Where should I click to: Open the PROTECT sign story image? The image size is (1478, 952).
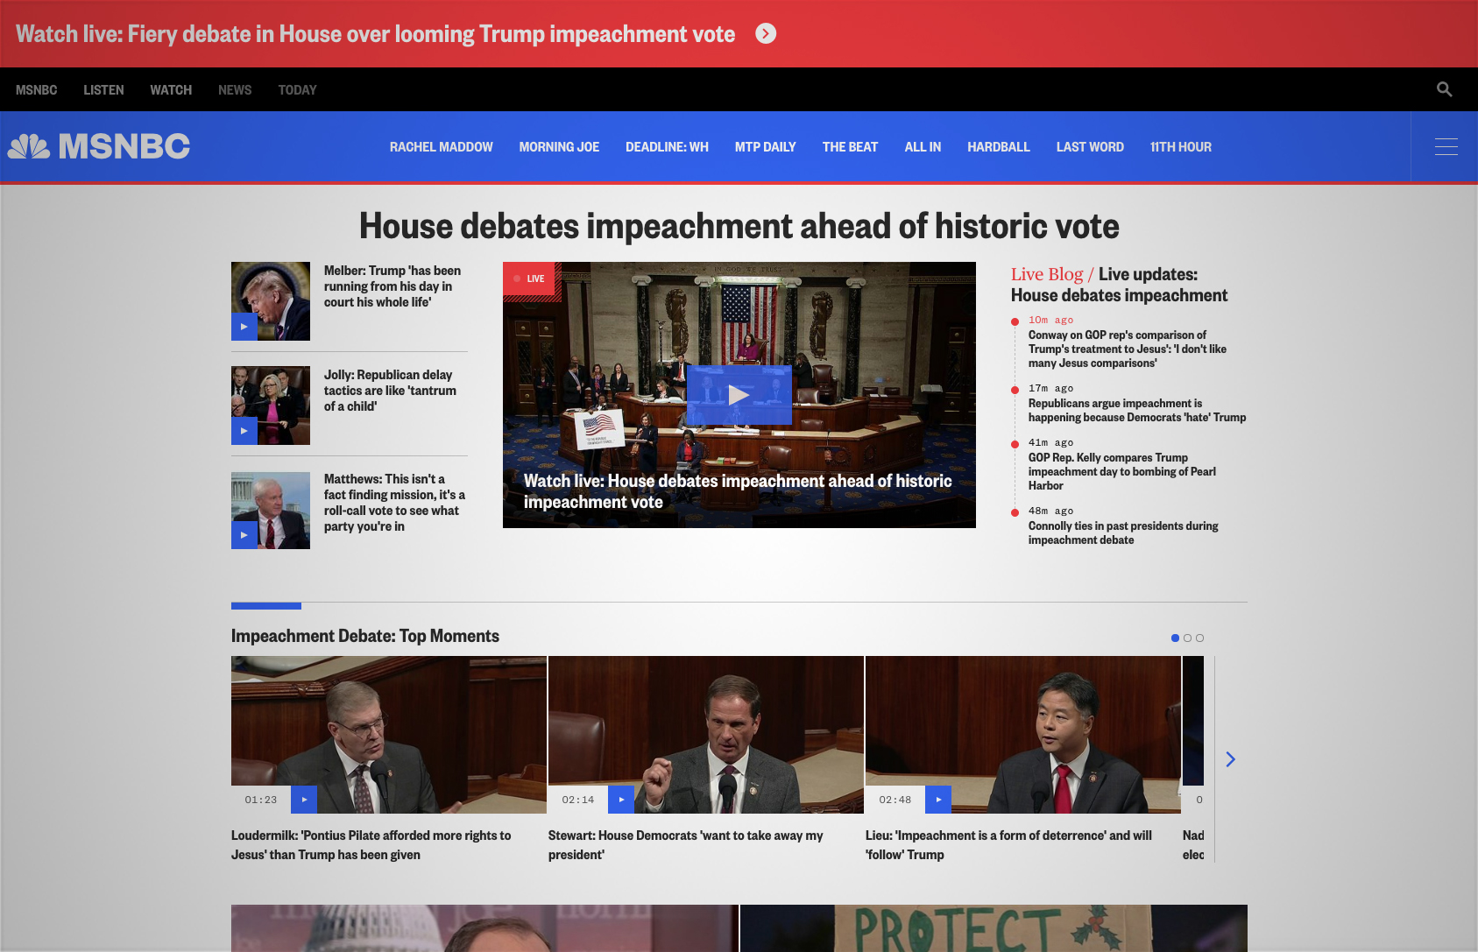click(x=994, y=928)
